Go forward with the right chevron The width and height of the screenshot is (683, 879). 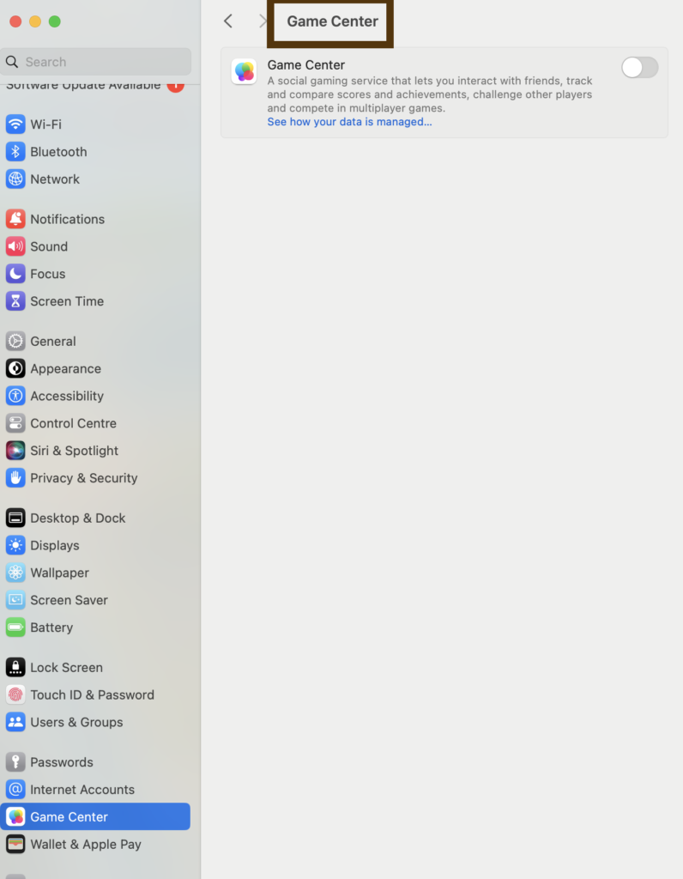click(263, 21)
